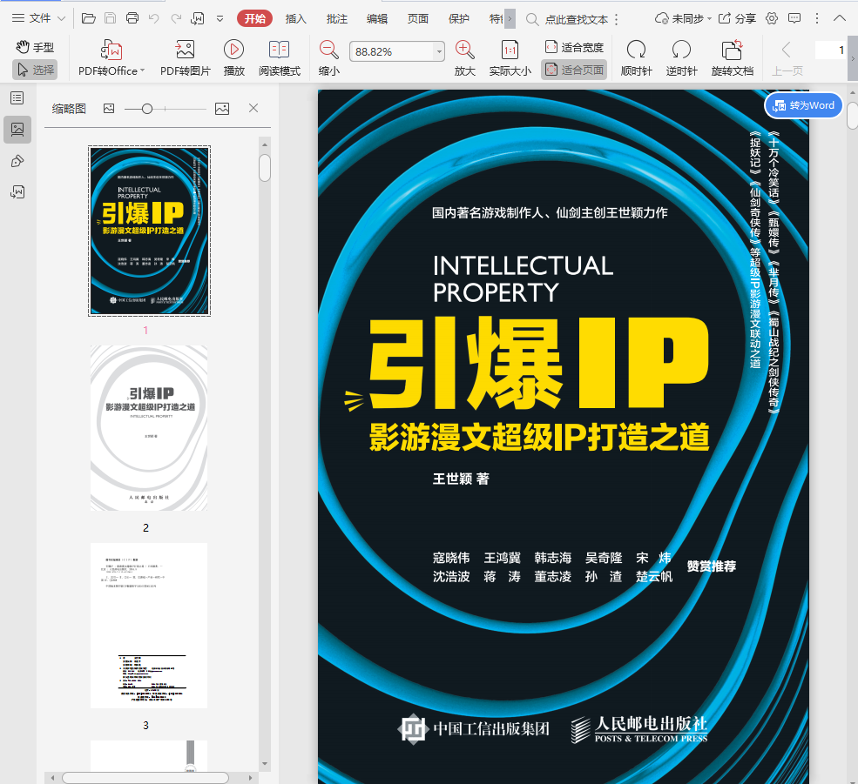
Task: Click the 旋转文档 icon
Action: [732, 50]
